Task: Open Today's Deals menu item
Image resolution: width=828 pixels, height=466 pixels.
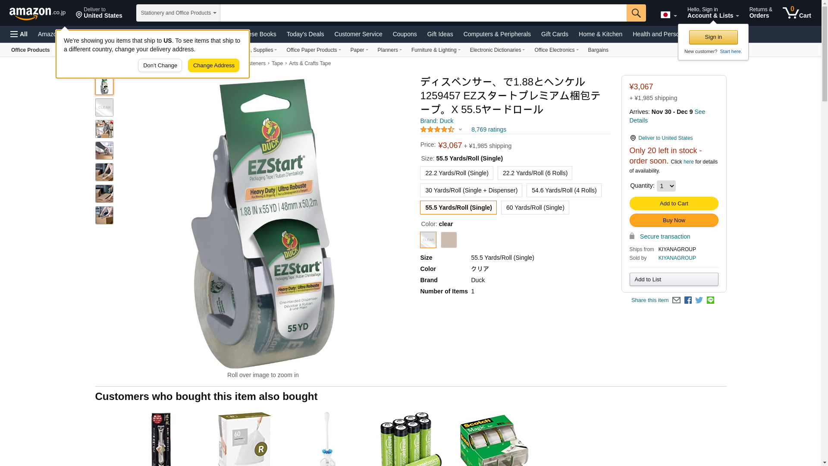Action: (x=305, y=34)
